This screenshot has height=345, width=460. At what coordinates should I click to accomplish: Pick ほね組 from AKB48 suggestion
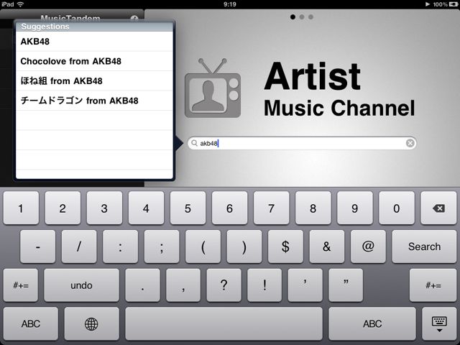tap(94, 80)
